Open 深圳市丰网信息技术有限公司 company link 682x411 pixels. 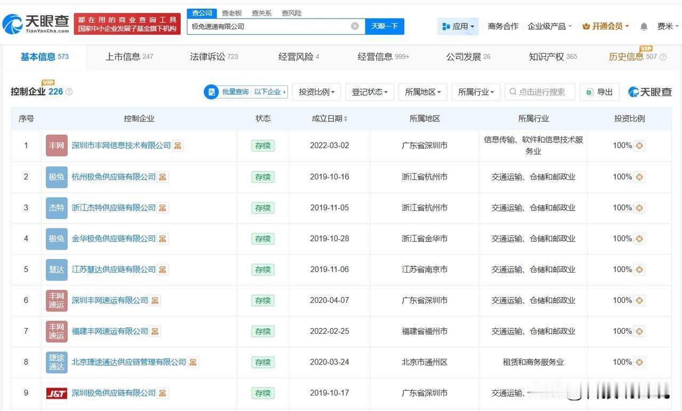point(121,145)
